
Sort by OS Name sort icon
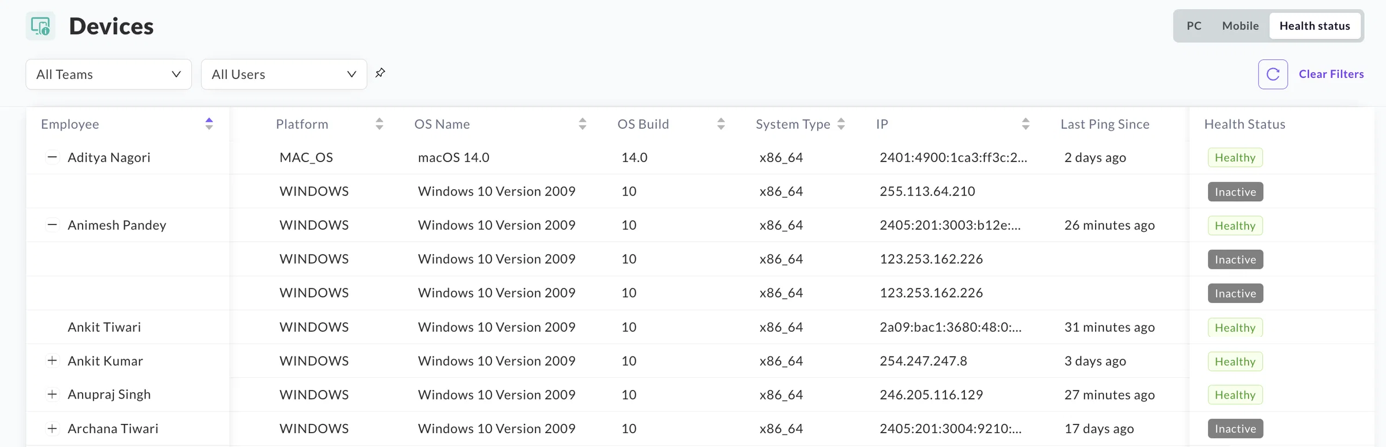(x=582, y=123)
